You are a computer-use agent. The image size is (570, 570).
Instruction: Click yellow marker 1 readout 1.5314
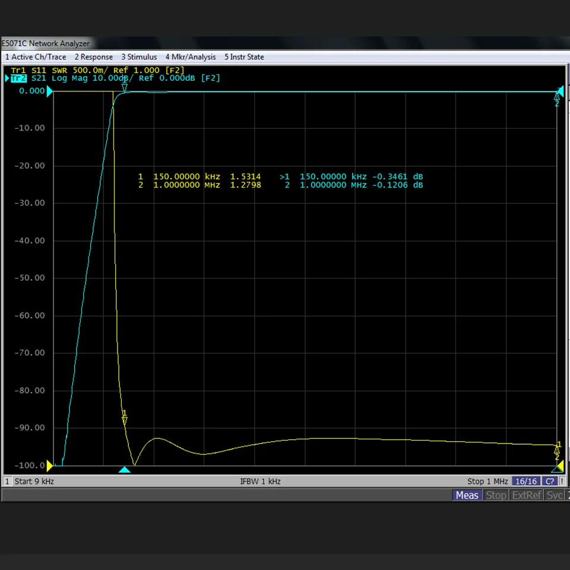pos(245,177)
